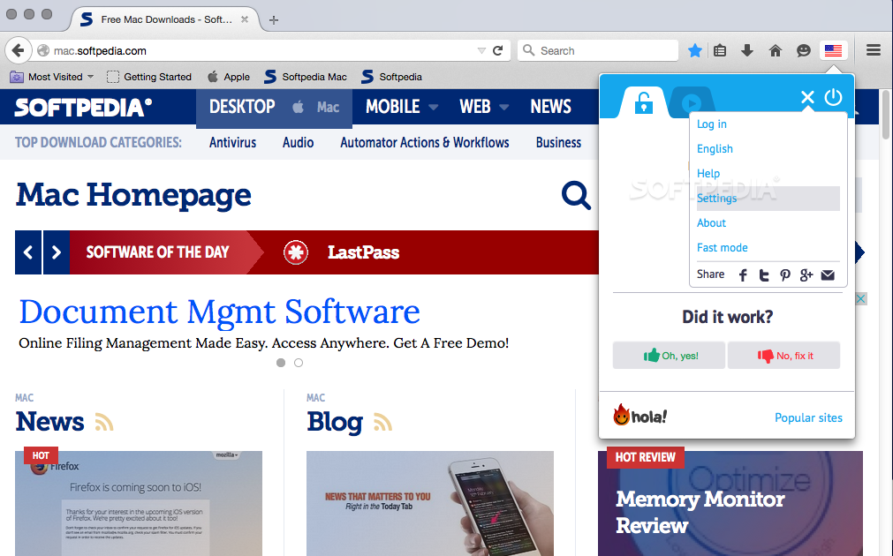Open the Business category
This screenshot has width=893, height=556.
click(558, 142)
